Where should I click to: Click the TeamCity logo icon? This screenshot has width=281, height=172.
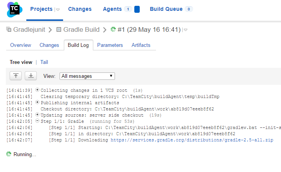[15, 10]
